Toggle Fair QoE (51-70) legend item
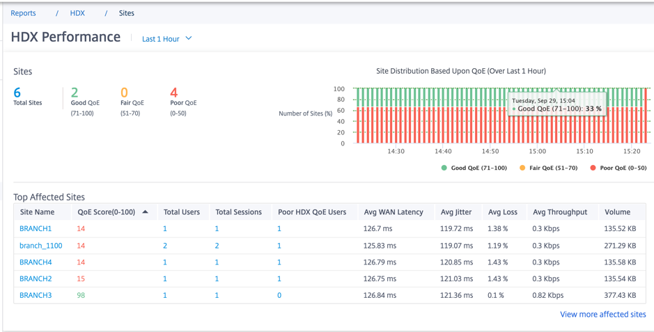654x332 pixels. pyautogui.click(x=548, y=168)
